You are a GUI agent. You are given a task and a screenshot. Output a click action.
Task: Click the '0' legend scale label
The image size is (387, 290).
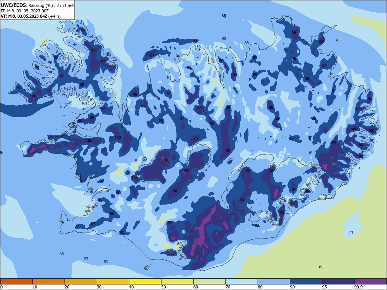pyautogui.click(x=2, y=287)
